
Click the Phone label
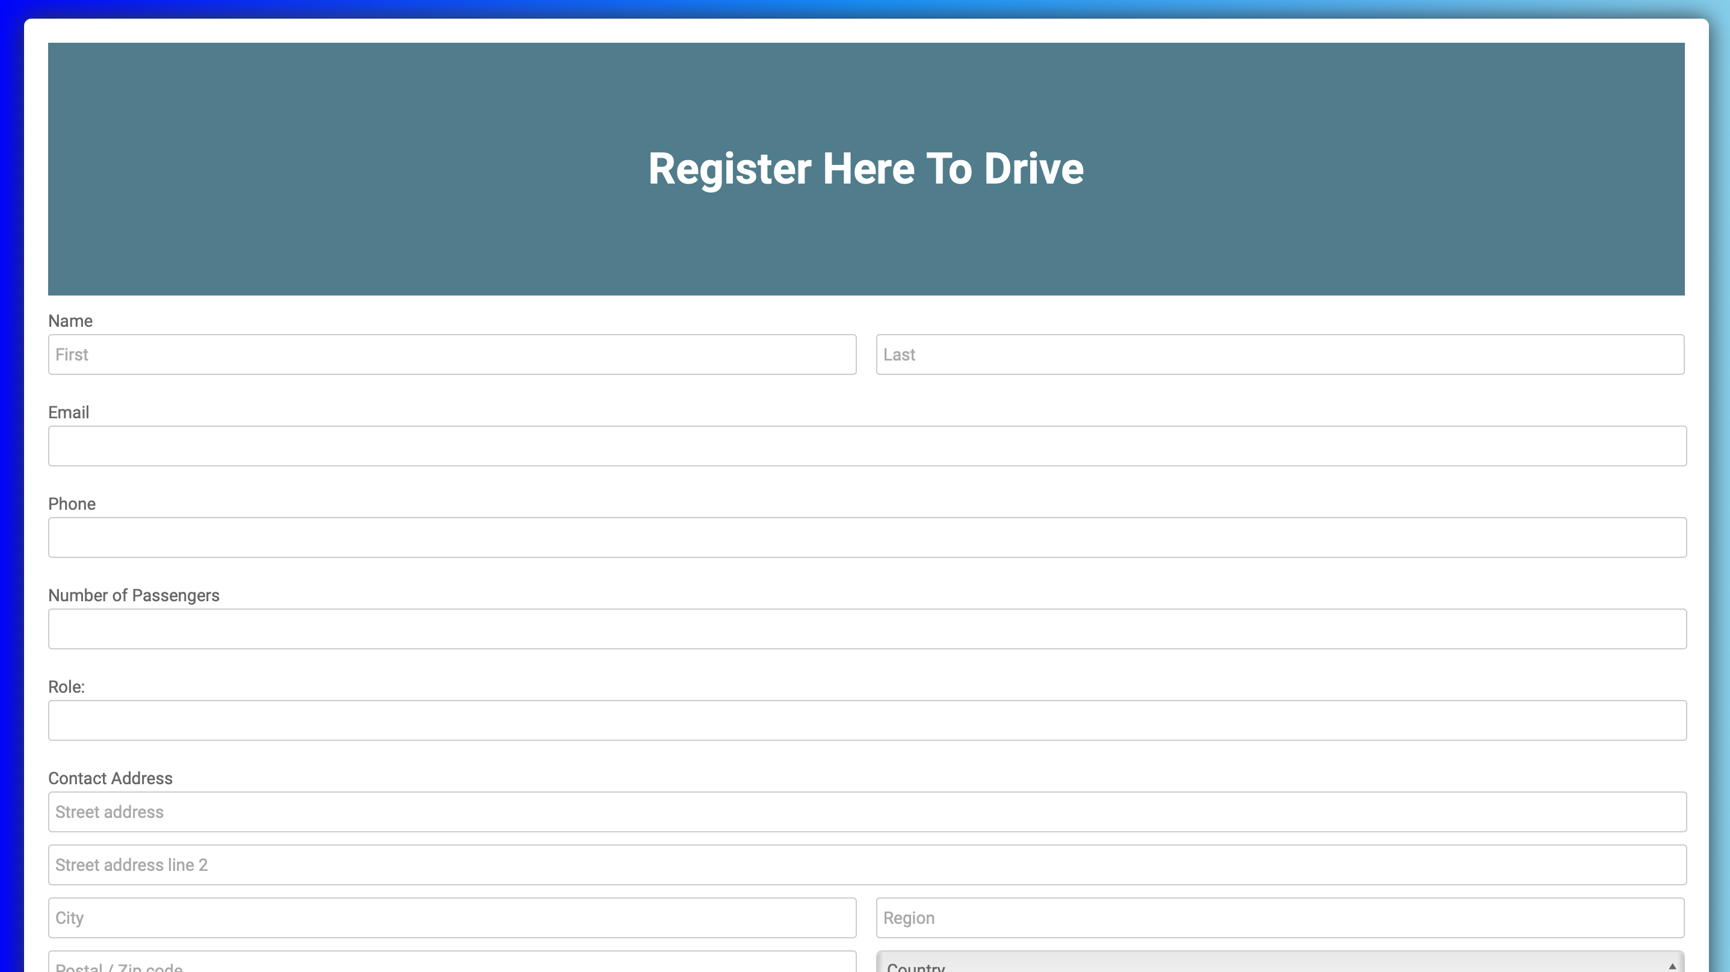(x=72, y=504)
